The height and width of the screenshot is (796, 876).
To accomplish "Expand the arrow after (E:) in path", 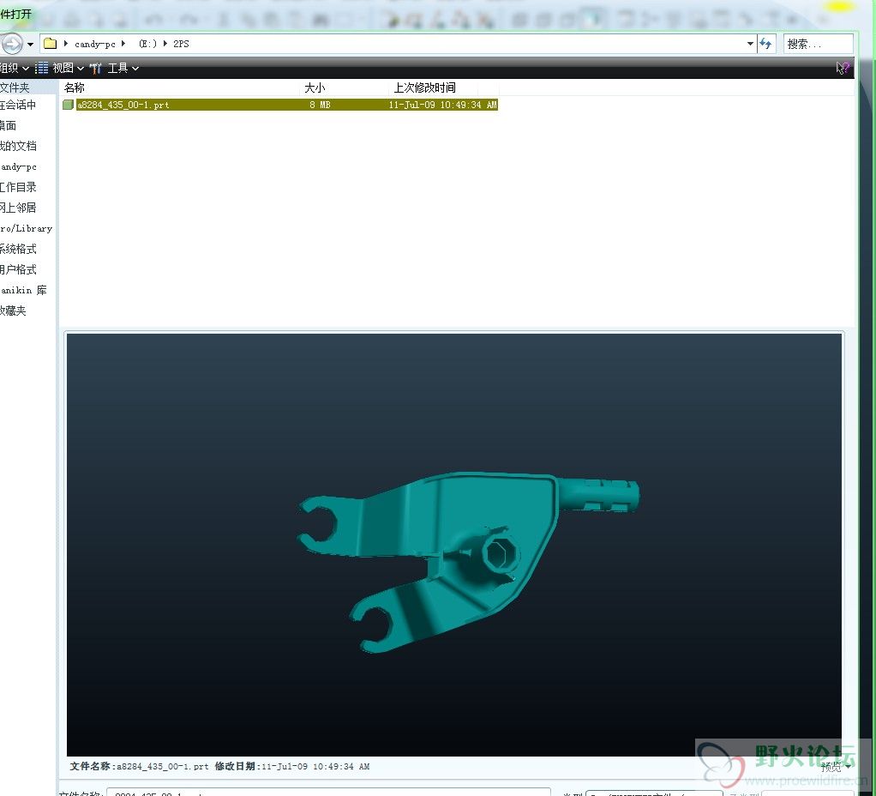I will (165, 44).
